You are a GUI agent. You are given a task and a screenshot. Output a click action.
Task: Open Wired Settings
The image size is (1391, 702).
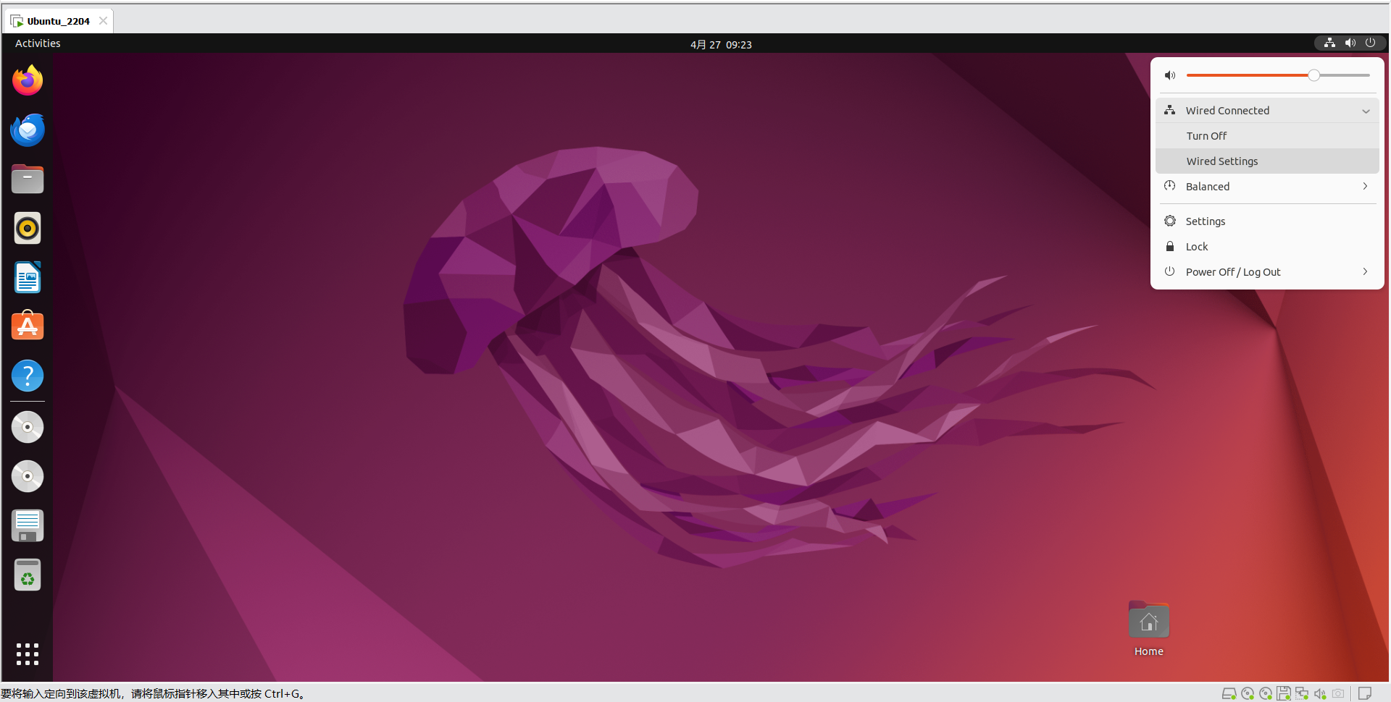tap(1267, 161)
